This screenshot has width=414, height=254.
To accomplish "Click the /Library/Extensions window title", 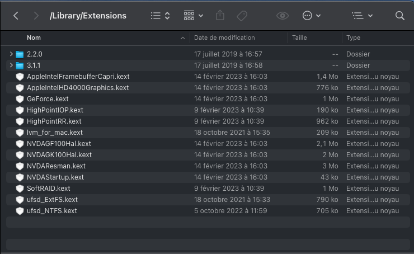I will [x=88, y=16].
